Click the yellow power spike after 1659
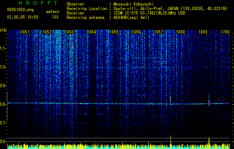 pos(209,143)
